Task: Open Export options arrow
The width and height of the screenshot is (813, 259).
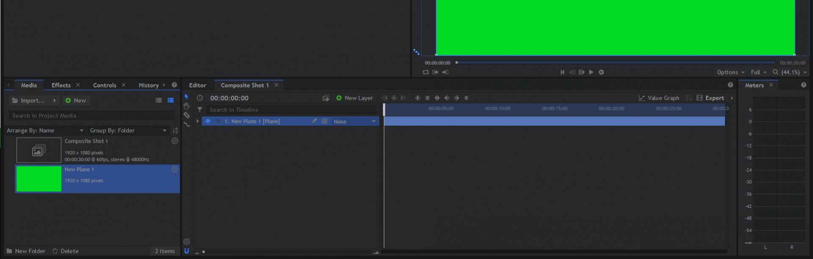Action: pyautogui.click(x=732, y=98)
